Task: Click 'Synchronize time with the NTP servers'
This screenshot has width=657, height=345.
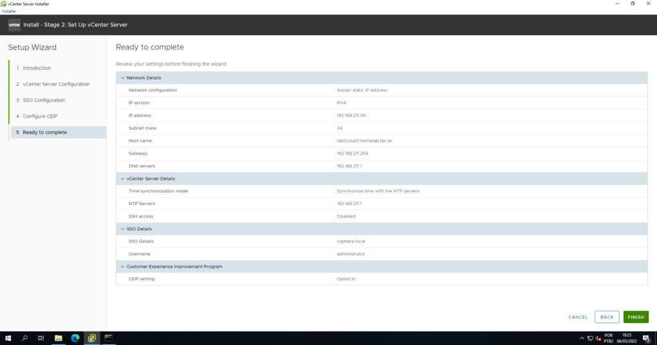Action: (x=378, y=191)
